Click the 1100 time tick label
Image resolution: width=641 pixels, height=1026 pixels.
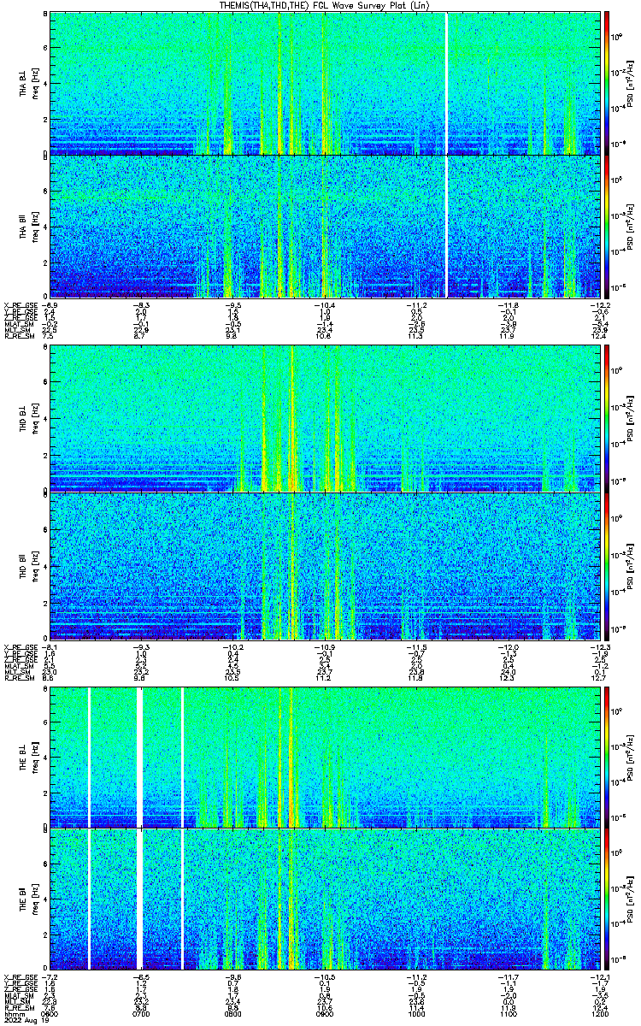(508, 1013)
